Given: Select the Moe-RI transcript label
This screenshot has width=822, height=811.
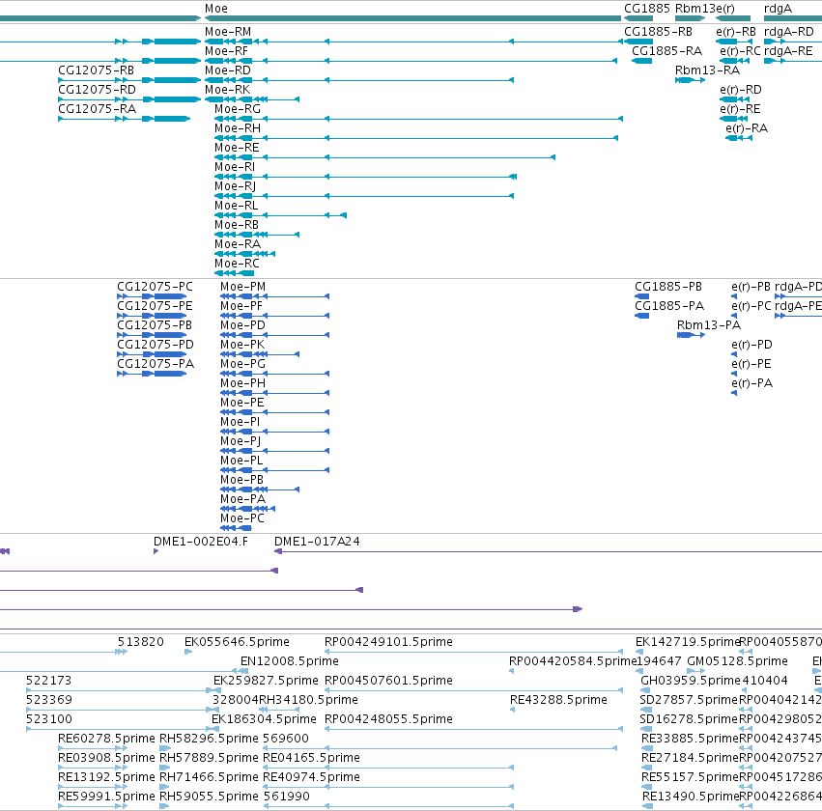Looking at the screenshot, I should click(235, 167).
